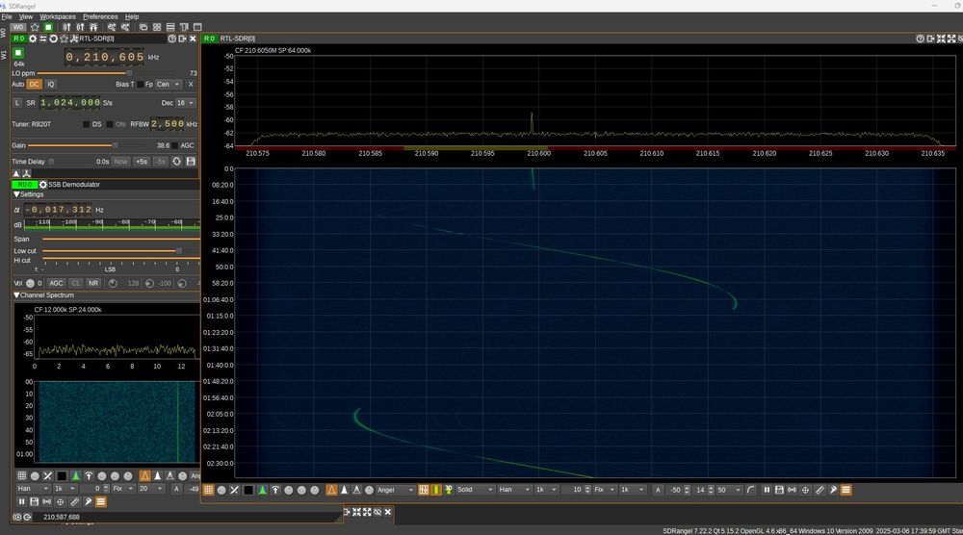
Task: Open the Preferences menu
Action: tap(100, 16)
